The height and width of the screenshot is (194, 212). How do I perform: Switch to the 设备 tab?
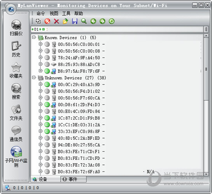click(x=46, y=179)
